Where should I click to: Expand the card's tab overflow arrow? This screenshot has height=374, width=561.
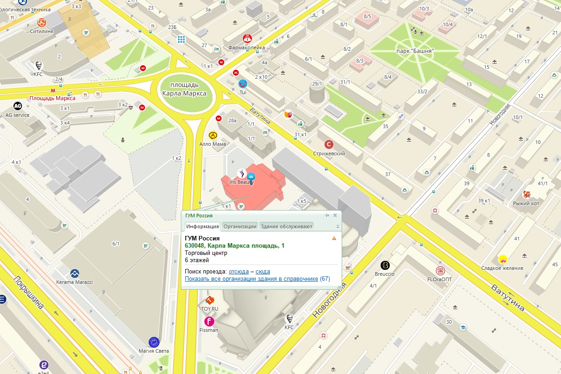[x=338, y=226]
